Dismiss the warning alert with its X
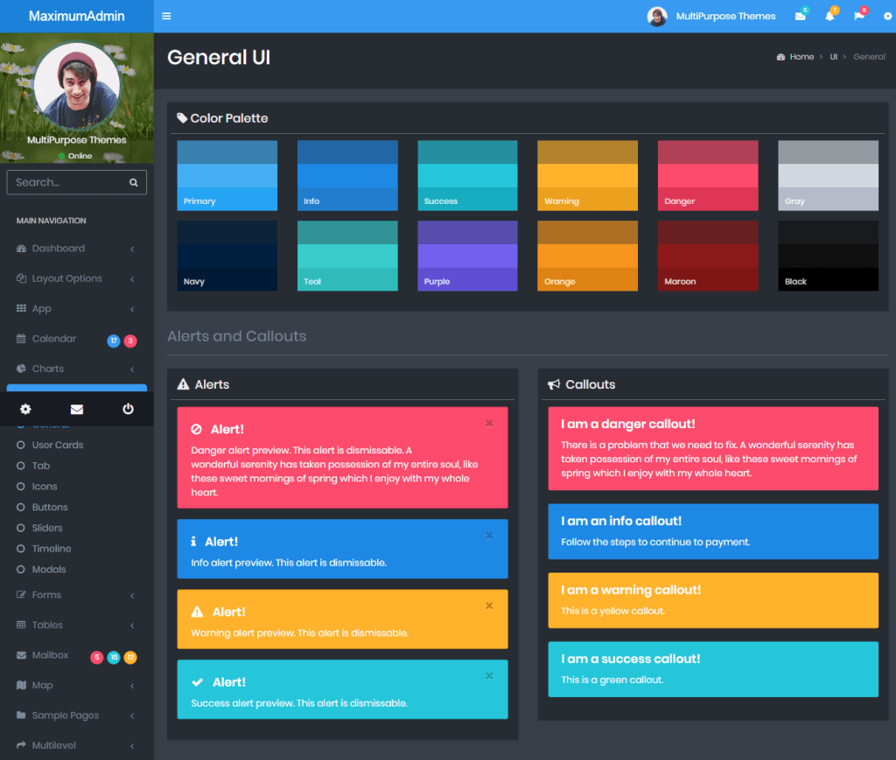Screen dimensions: 896x760 (489, 606)
